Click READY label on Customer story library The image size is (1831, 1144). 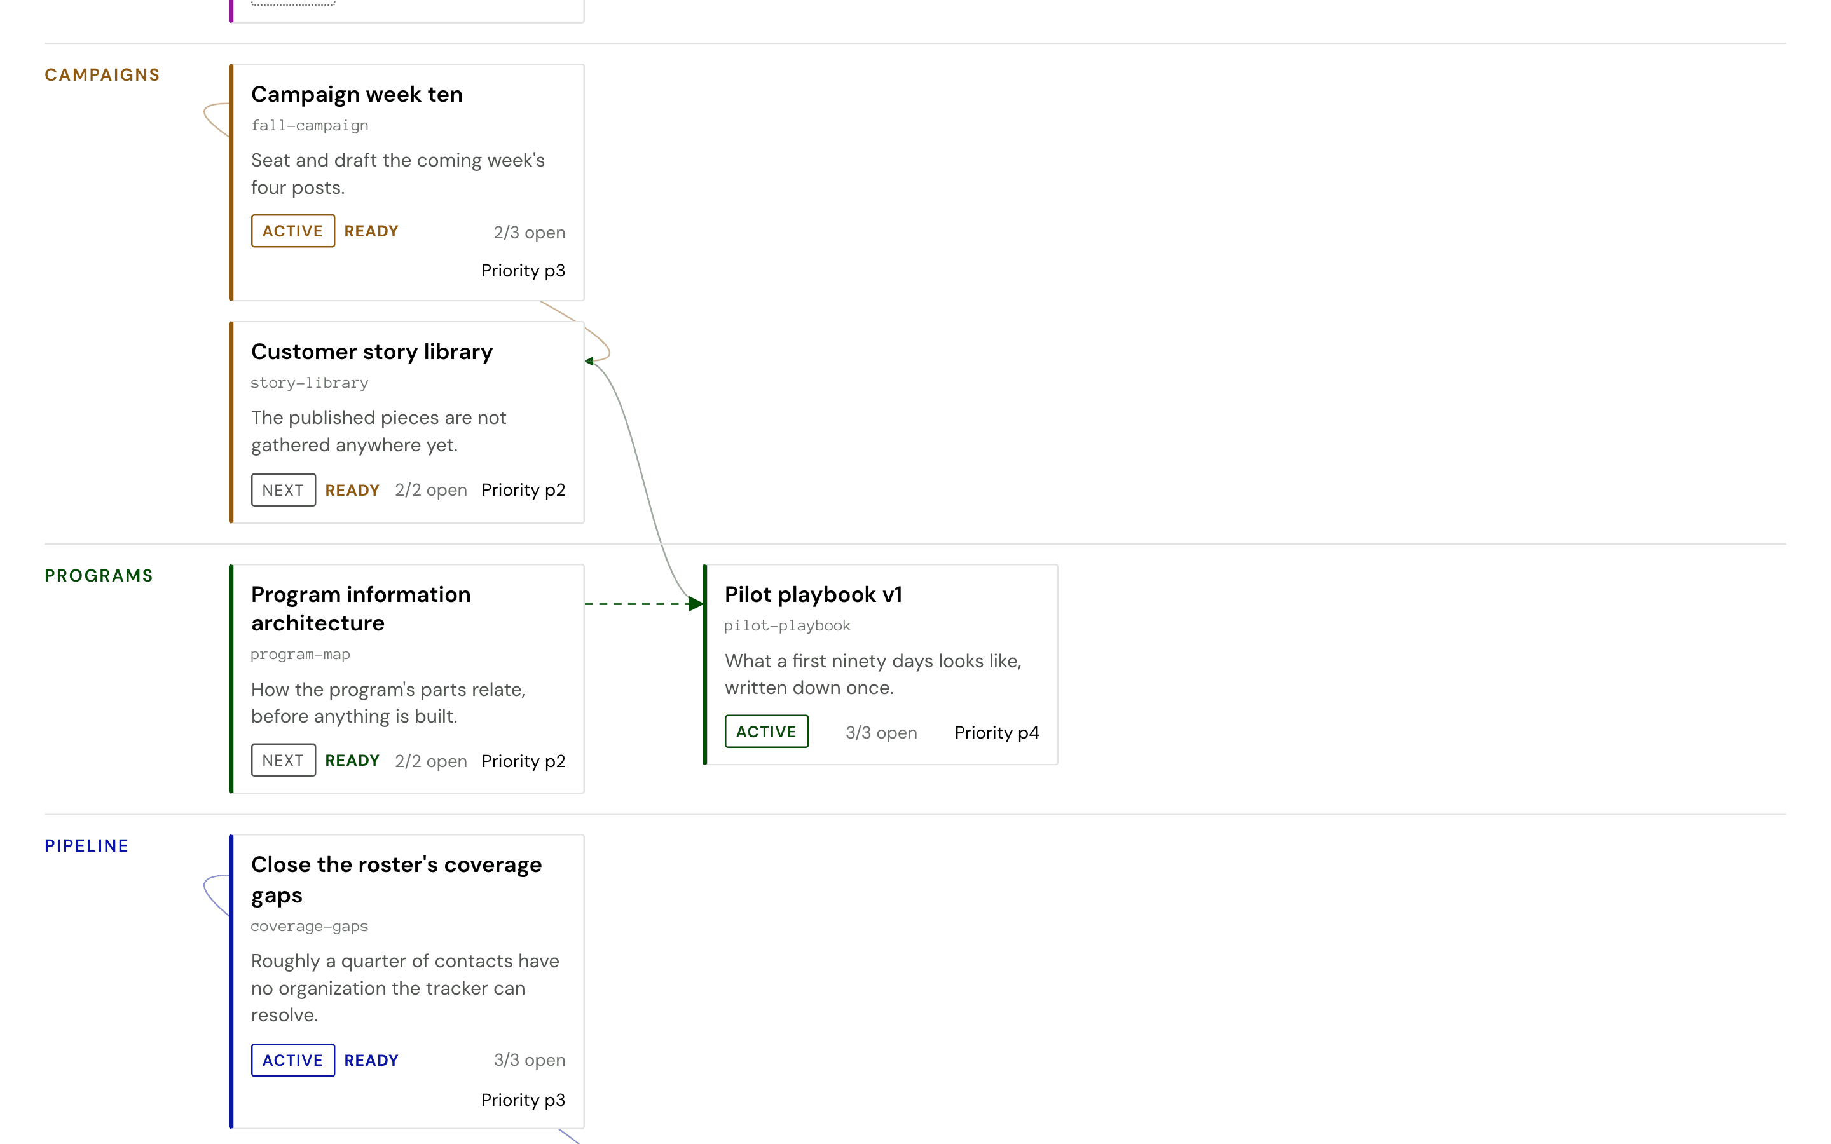pyautogui.click(x=352, y=490)
